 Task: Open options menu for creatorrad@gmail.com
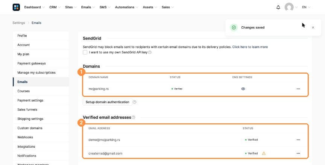(298, 153)
